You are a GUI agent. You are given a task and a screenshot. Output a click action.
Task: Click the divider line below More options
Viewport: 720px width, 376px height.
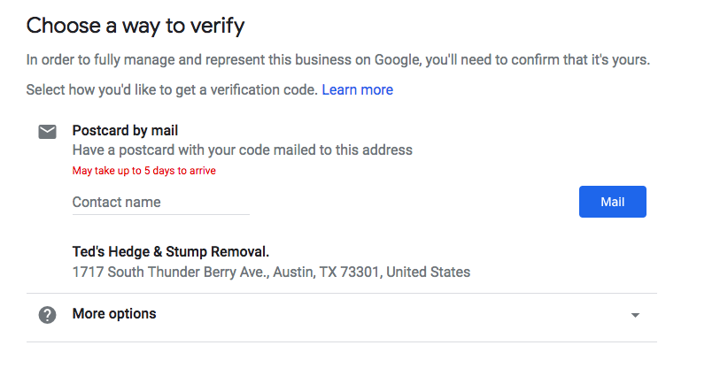341,341
